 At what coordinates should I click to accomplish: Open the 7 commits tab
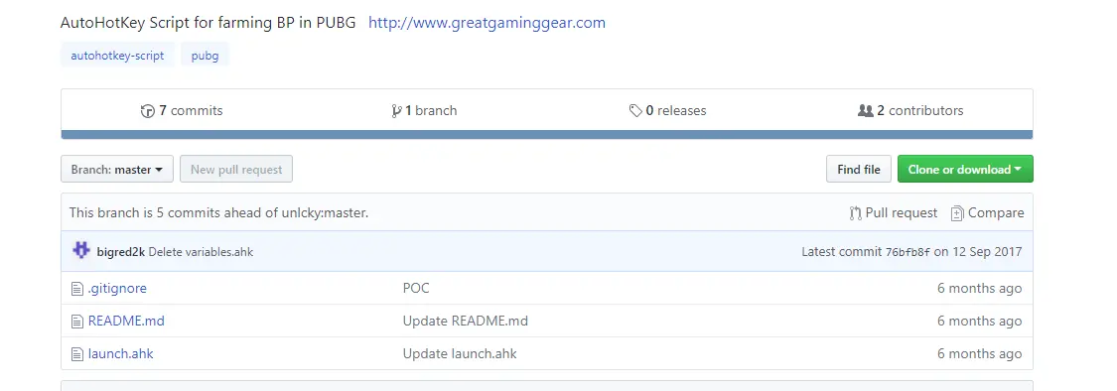(x=183, y=111)
